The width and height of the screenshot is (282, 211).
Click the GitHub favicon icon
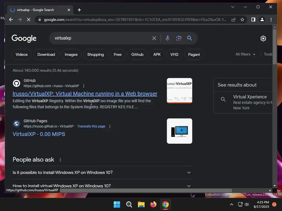point(17,83)
